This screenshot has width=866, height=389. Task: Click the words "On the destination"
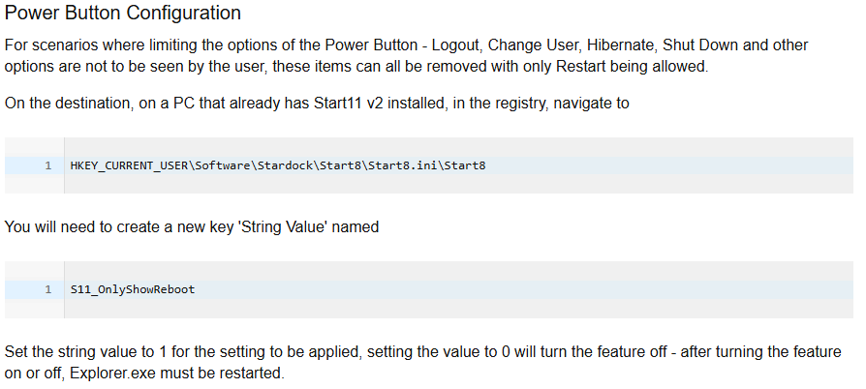tap(65, 102)
